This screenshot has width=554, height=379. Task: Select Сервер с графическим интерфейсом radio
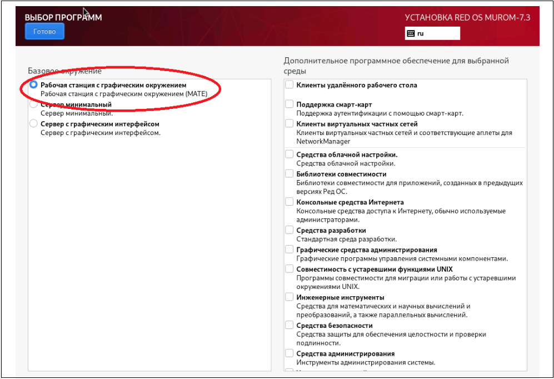[x=33, y=123]
